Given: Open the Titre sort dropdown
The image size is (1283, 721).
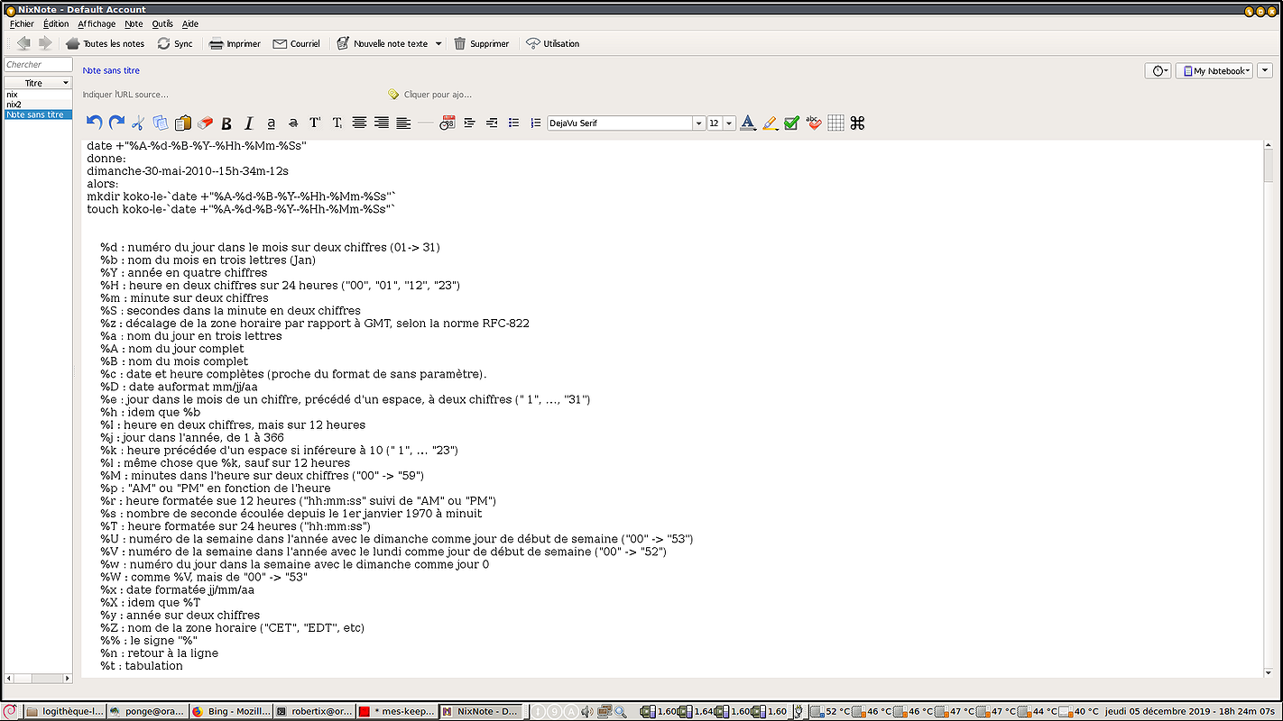Looking at the screenshot, I should (38, 83).
